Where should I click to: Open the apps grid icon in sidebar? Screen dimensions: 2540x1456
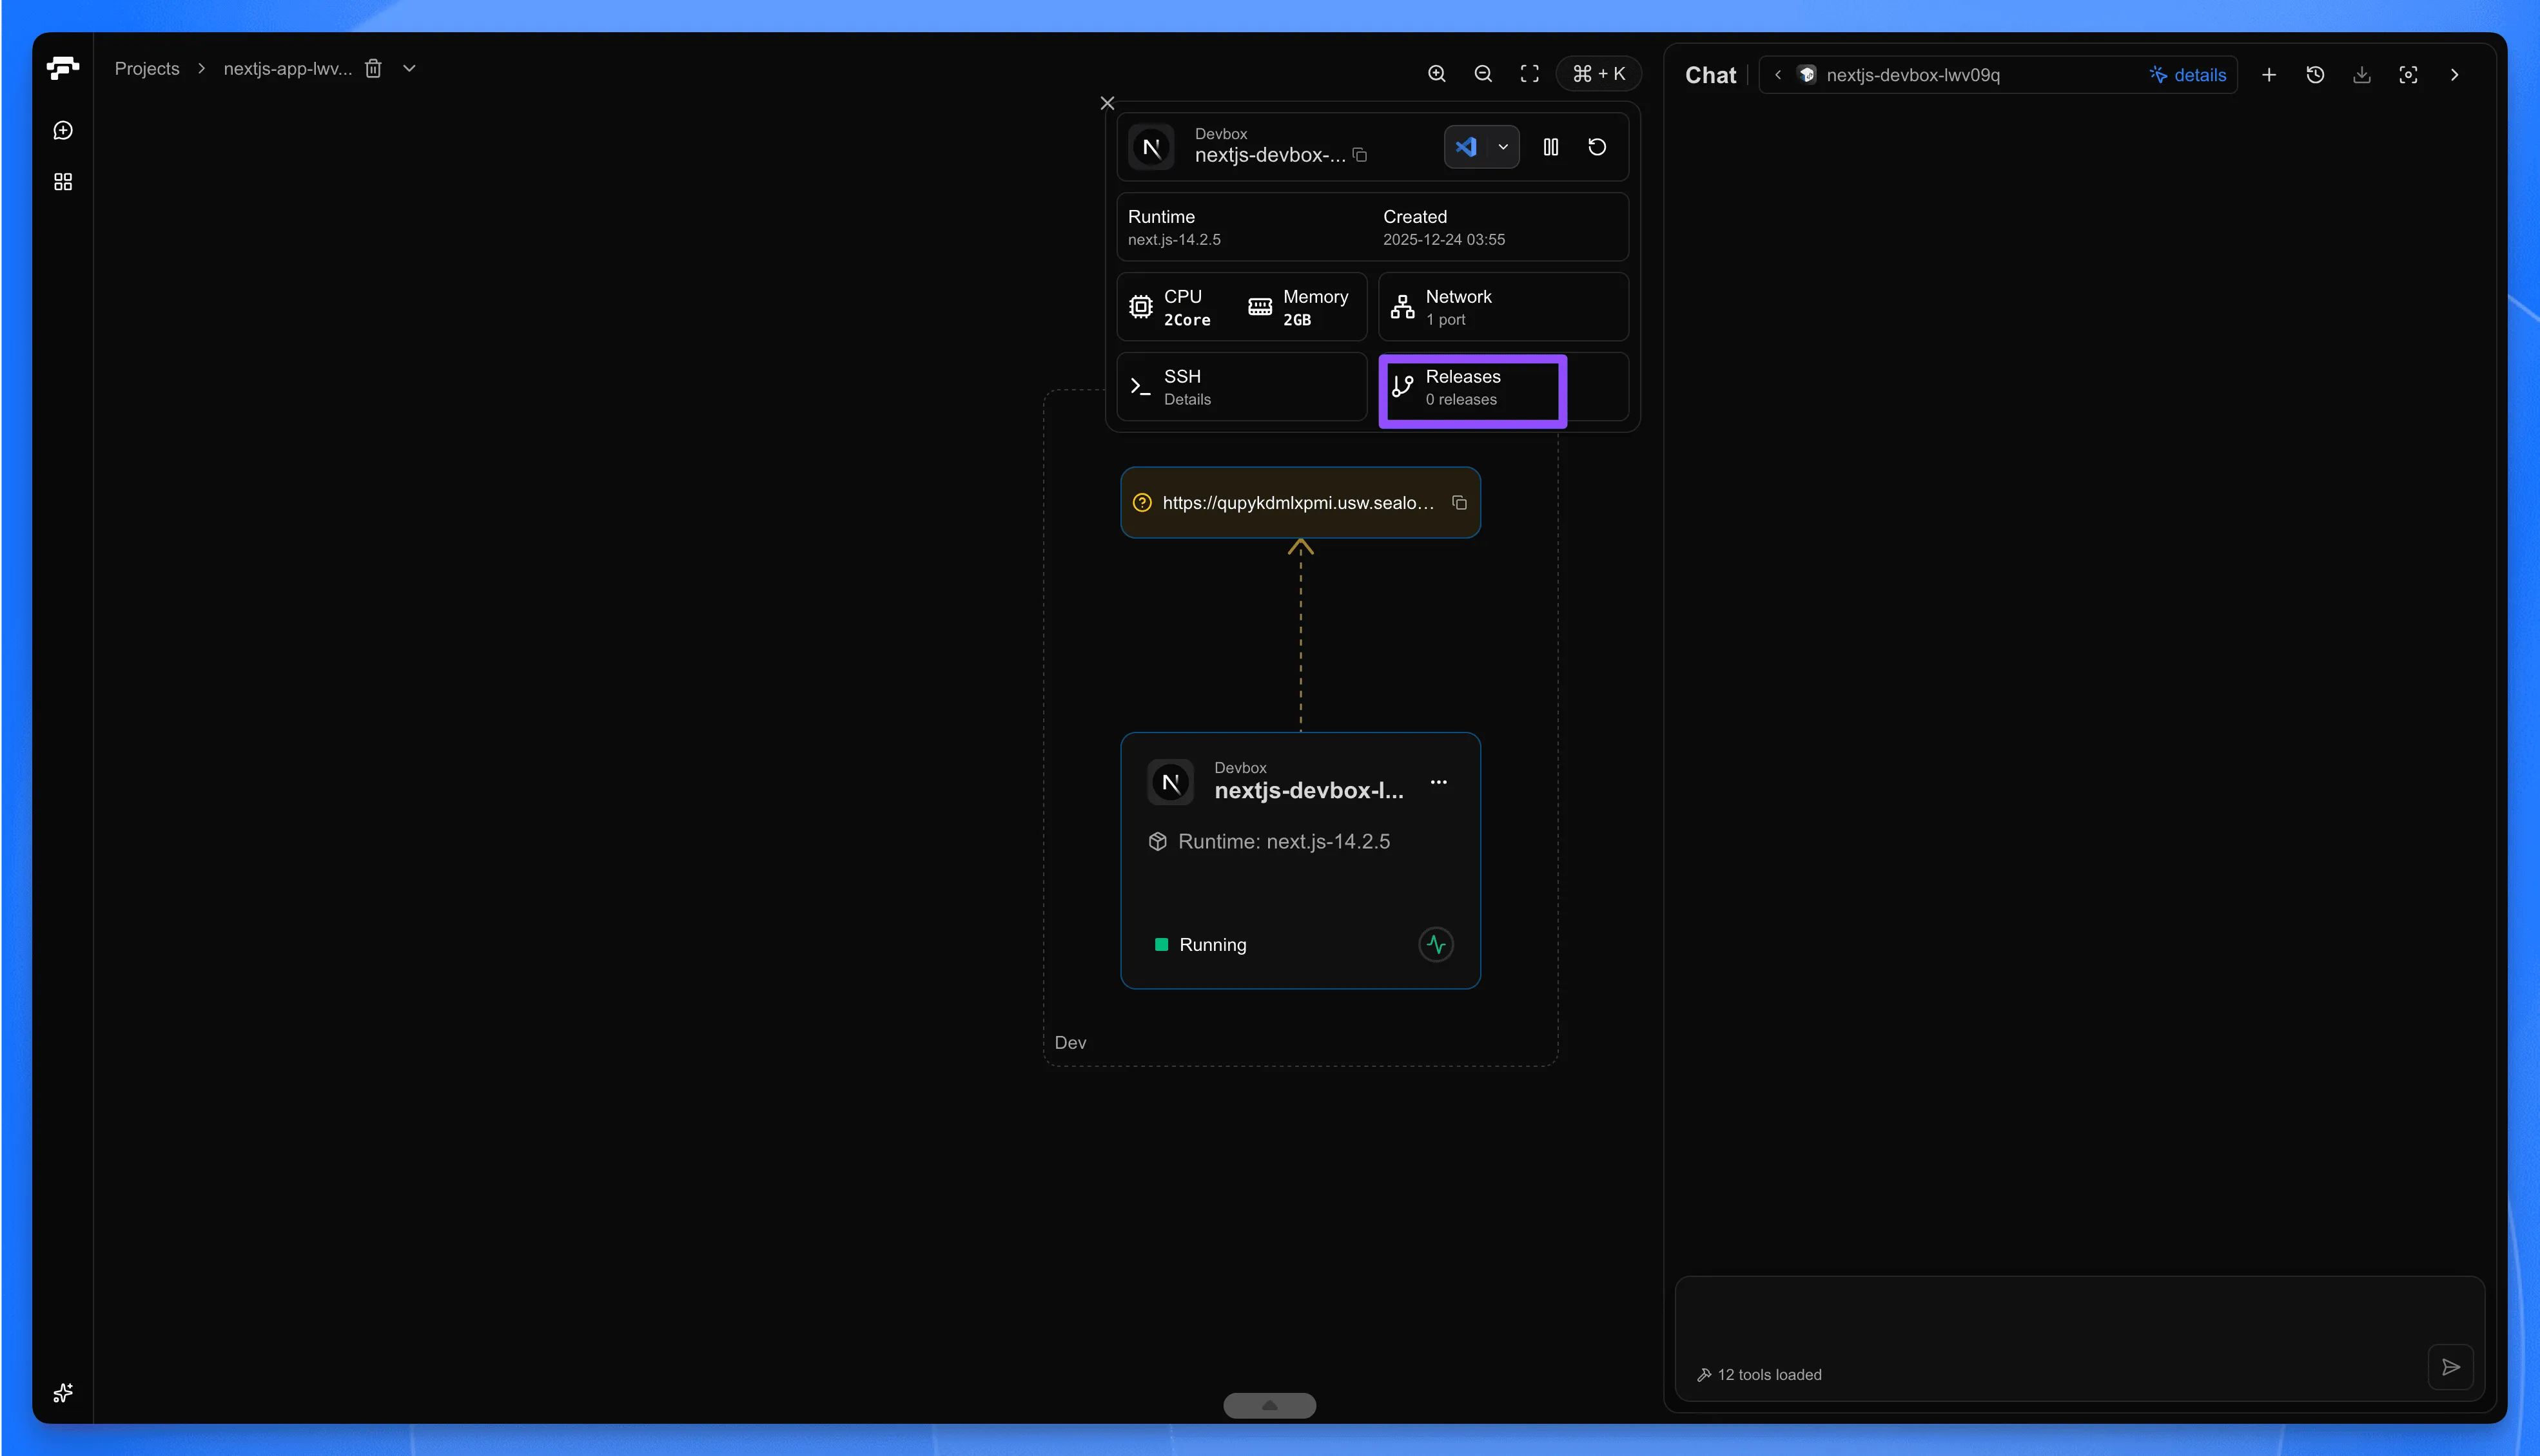(63, 182)
